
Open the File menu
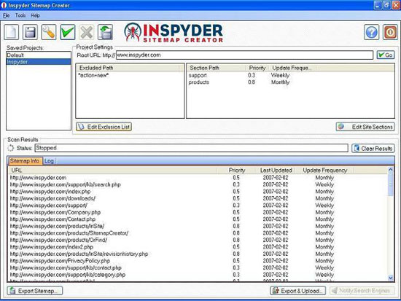pos(6,15)
